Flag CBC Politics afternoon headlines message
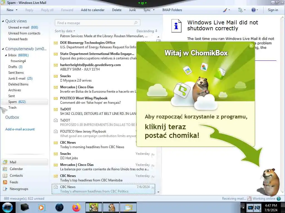Image resolution: width=285 pixels, height=213 pixels. click(x=153, y=188)
